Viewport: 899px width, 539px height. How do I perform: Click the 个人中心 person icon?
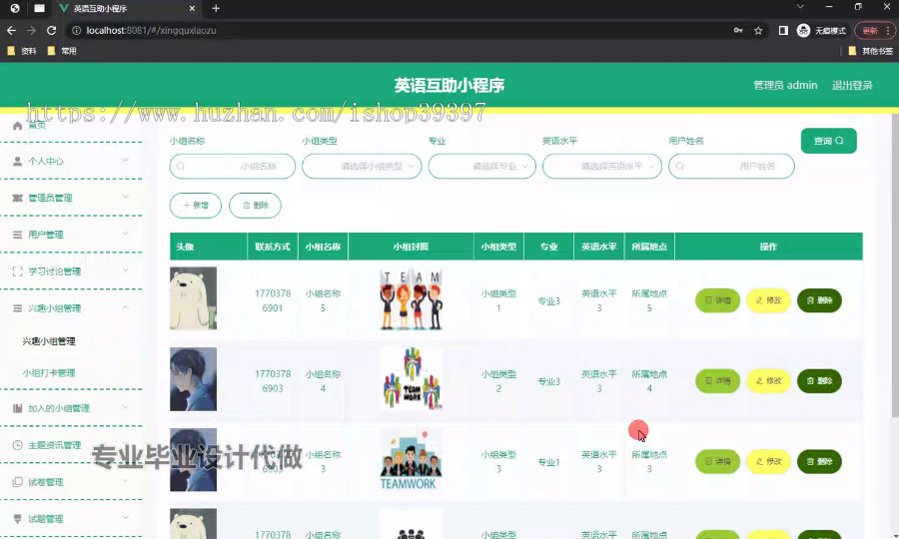17,161
